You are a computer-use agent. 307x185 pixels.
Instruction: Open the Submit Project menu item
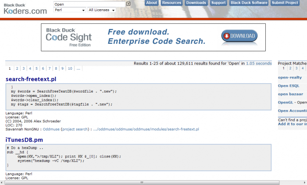pyautogui.click(x=285, y=3)
